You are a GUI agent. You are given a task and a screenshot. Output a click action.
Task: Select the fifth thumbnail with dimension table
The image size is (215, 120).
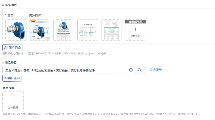tap(111, 30)
